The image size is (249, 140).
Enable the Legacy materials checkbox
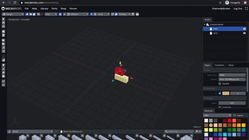pyautogui.click(x=234, y=115)
